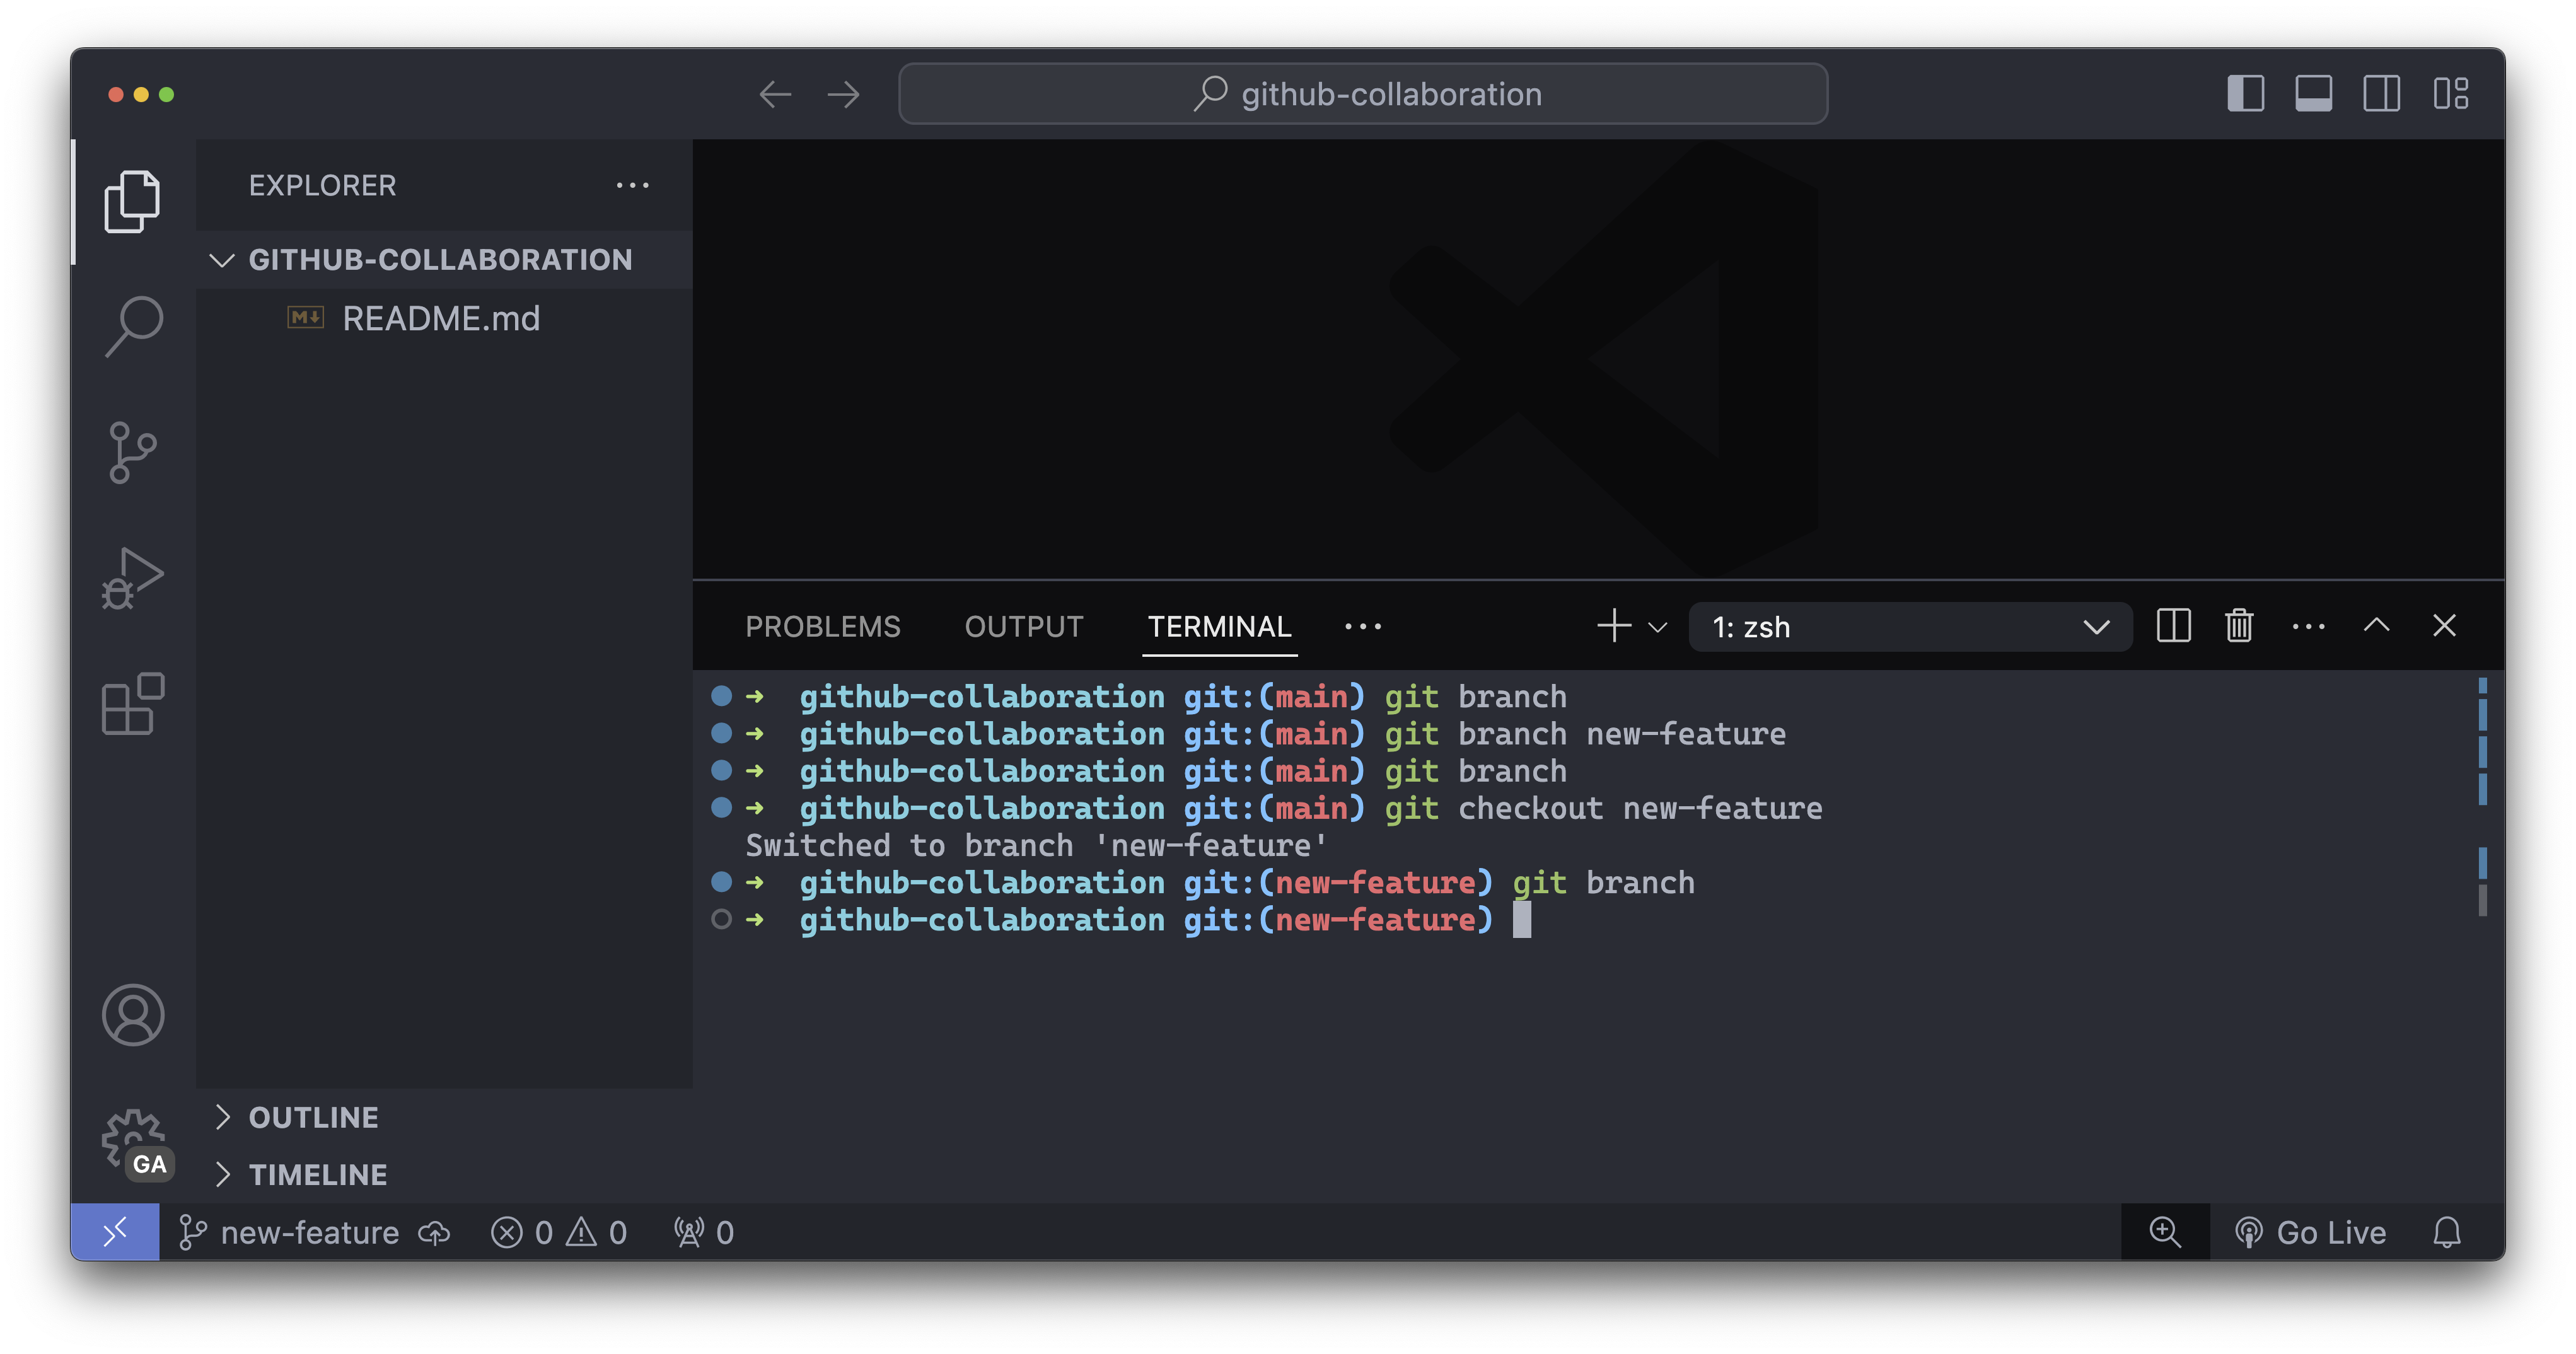Open the Extensions view

click(x=132, y=704)
